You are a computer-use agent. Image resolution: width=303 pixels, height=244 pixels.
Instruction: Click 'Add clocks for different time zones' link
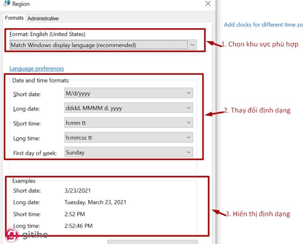[263, 25]
